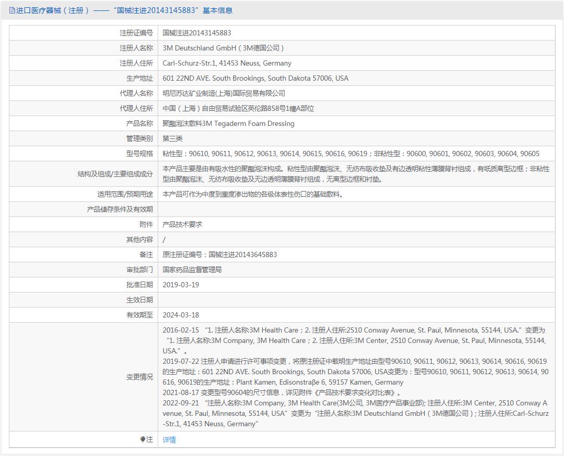
Task: Click the Carl-Schurz-Str.1 address in the 注册人住所 row
Action: tap(227, 63)
